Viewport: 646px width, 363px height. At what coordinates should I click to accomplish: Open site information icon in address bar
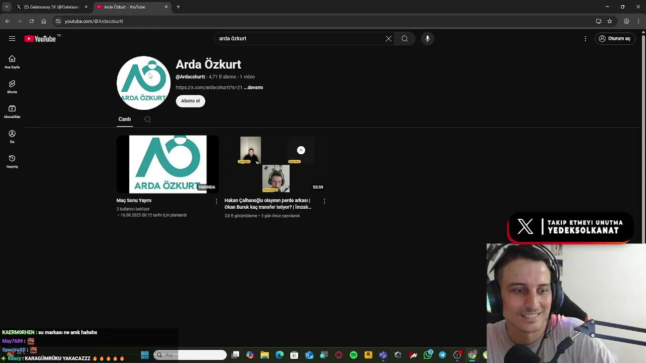click(x=58, y=21)
